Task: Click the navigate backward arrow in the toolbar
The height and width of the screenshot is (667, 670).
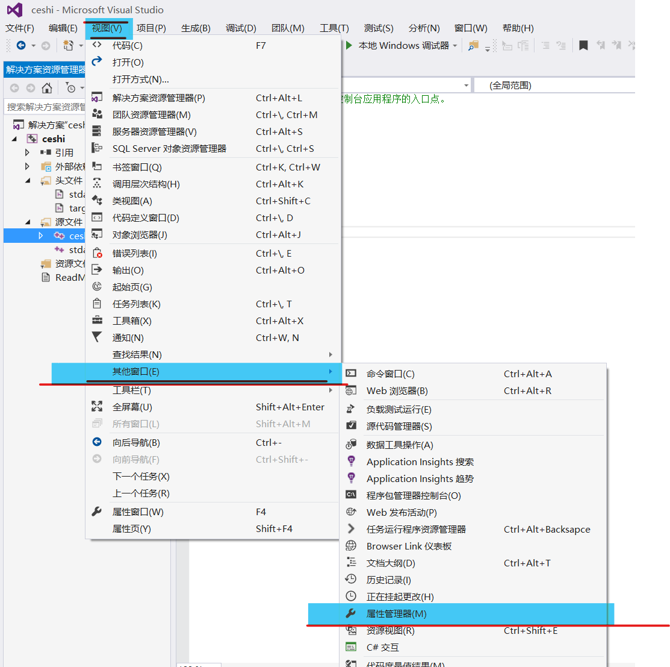Action: 20,45
